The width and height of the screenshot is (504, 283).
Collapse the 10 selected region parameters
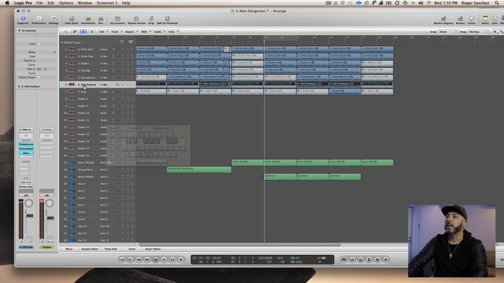[x=19, y=30]
